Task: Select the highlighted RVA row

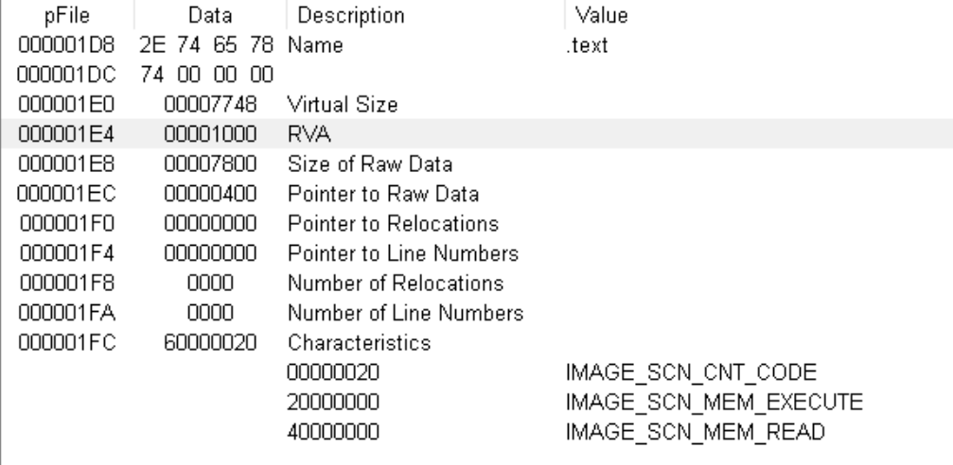Action: 477,134
